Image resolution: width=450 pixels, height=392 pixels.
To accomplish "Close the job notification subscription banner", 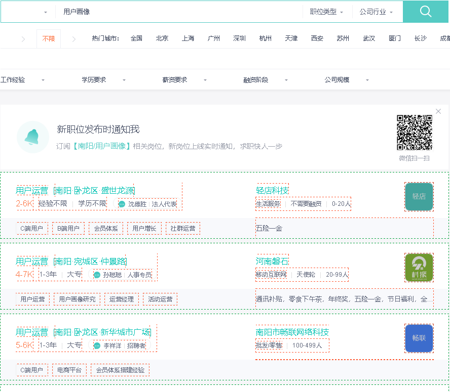I will click(x=438, y=111).
